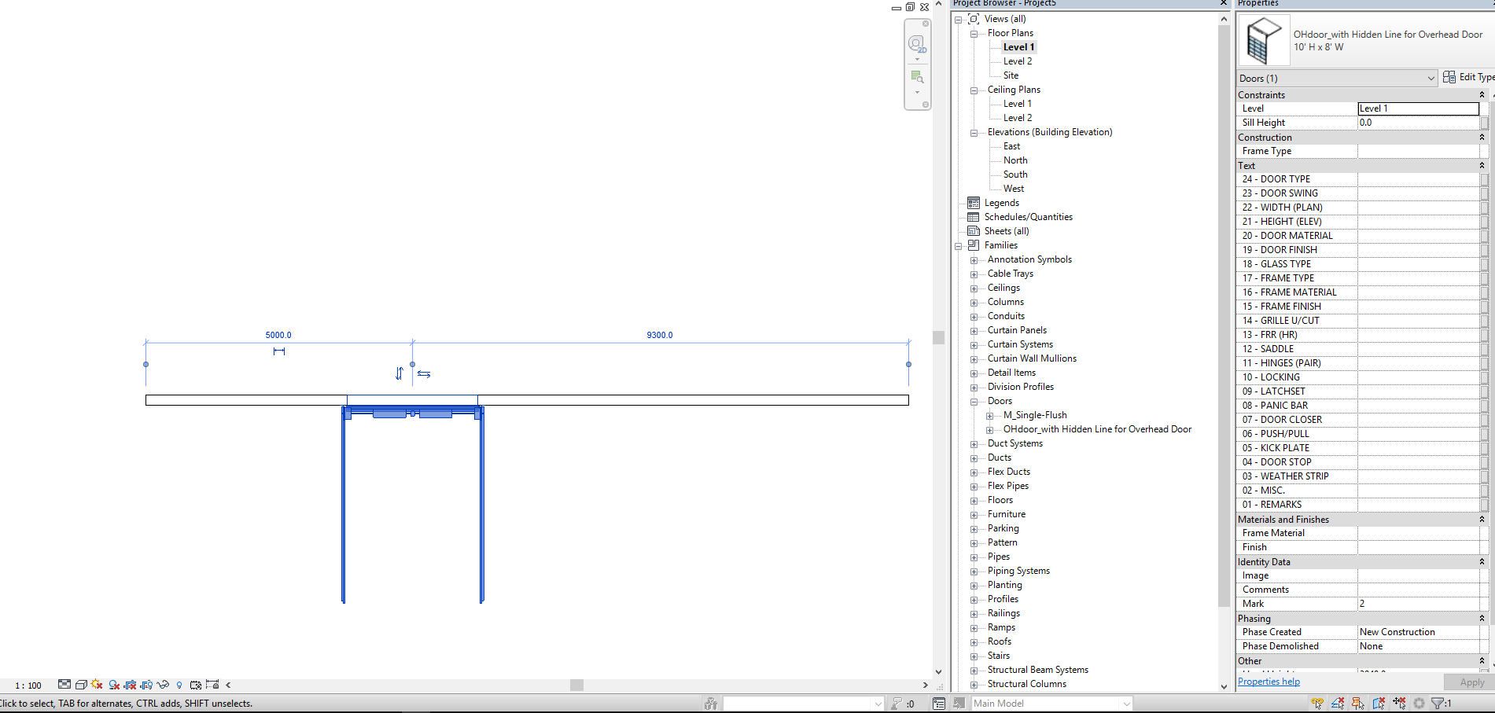Click the Temporary Hide/Isolate glasses icon

pyautogui.click(x=163, y=684)
